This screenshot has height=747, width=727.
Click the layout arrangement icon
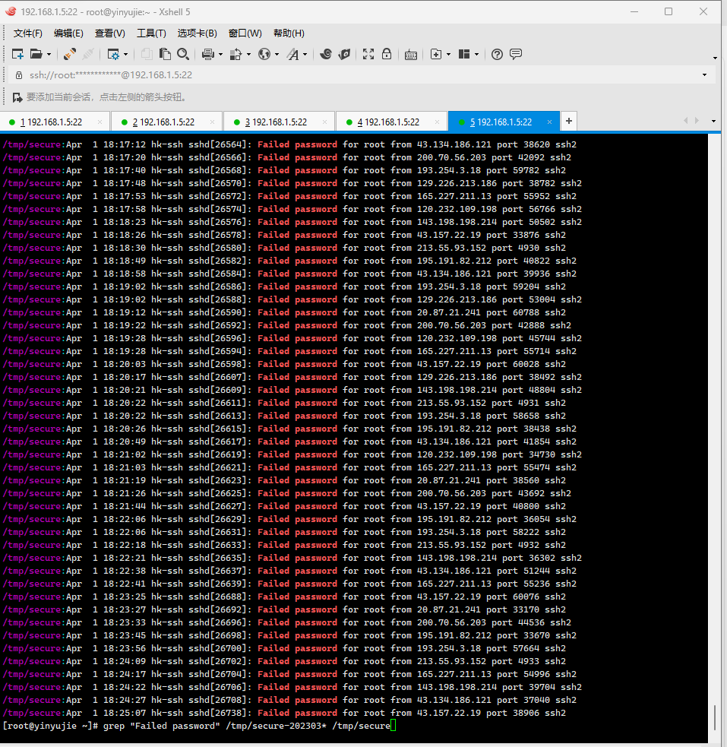point(463,54)
